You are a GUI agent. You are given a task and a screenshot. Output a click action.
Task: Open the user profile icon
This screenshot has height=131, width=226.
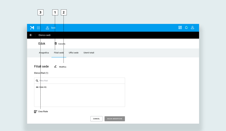tap(192, 27)
